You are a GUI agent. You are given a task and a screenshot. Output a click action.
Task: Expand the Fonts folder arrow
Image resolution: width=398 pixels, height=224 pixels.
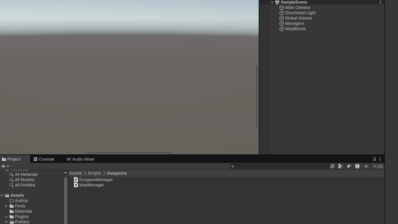[x=6, y=206]
